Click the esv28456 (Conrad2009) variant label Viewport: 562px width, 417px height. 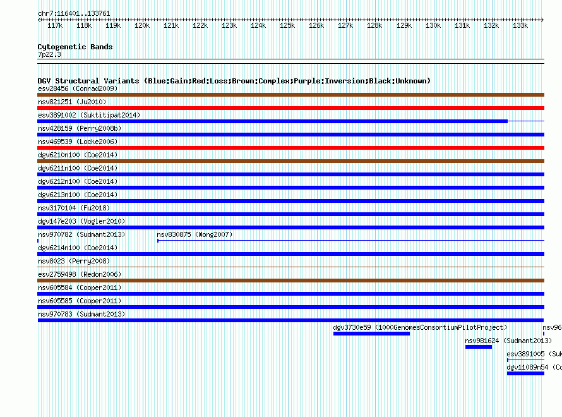pyautogui.click(x=78, y=88)
